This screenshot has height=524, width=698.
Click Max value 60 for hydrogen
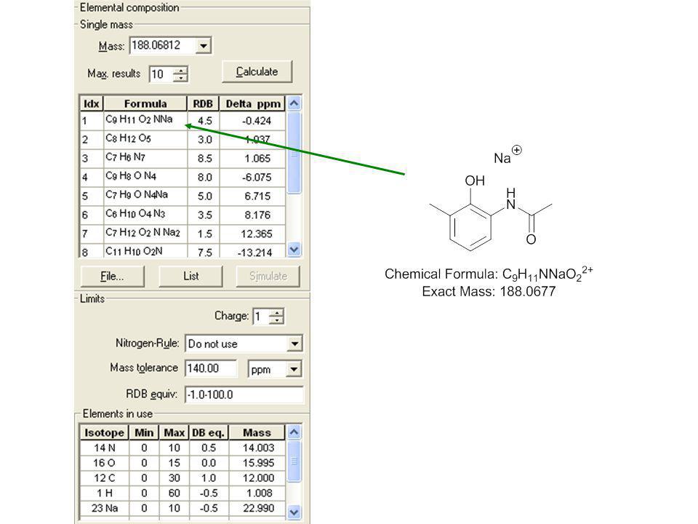[174, 493]
